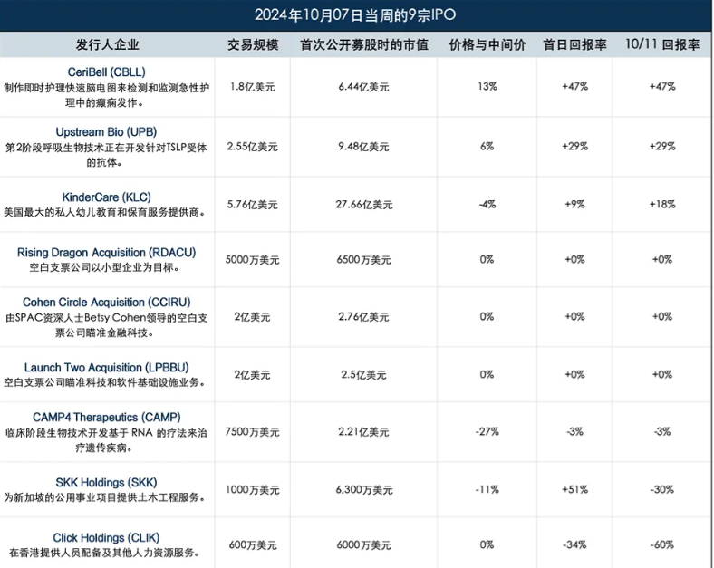The width and height of the screenshot is (714, 568).
Task: Click KinderCare market cap 27.66亿美元
Action: [x=364, y=205]
